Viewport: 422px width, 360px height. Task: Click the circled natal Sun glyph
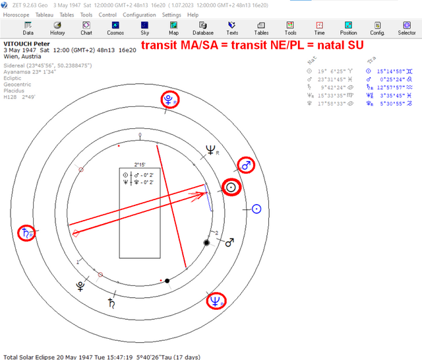[x=231, y=187]
